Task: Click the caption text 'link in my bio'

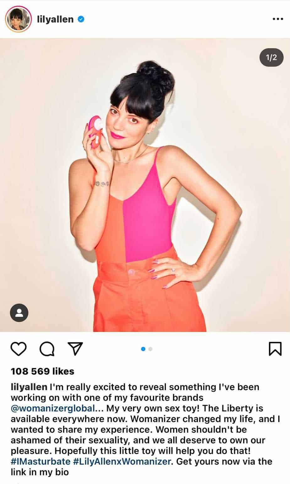Action: (x=40, y=472)
